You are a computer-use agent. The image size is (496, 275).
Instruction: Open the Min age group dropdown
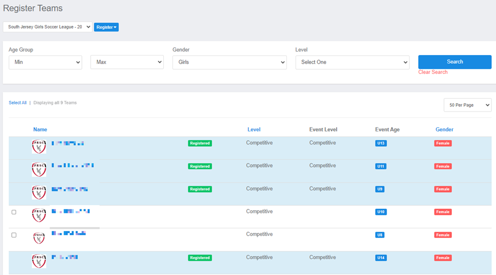click(45, 62)
